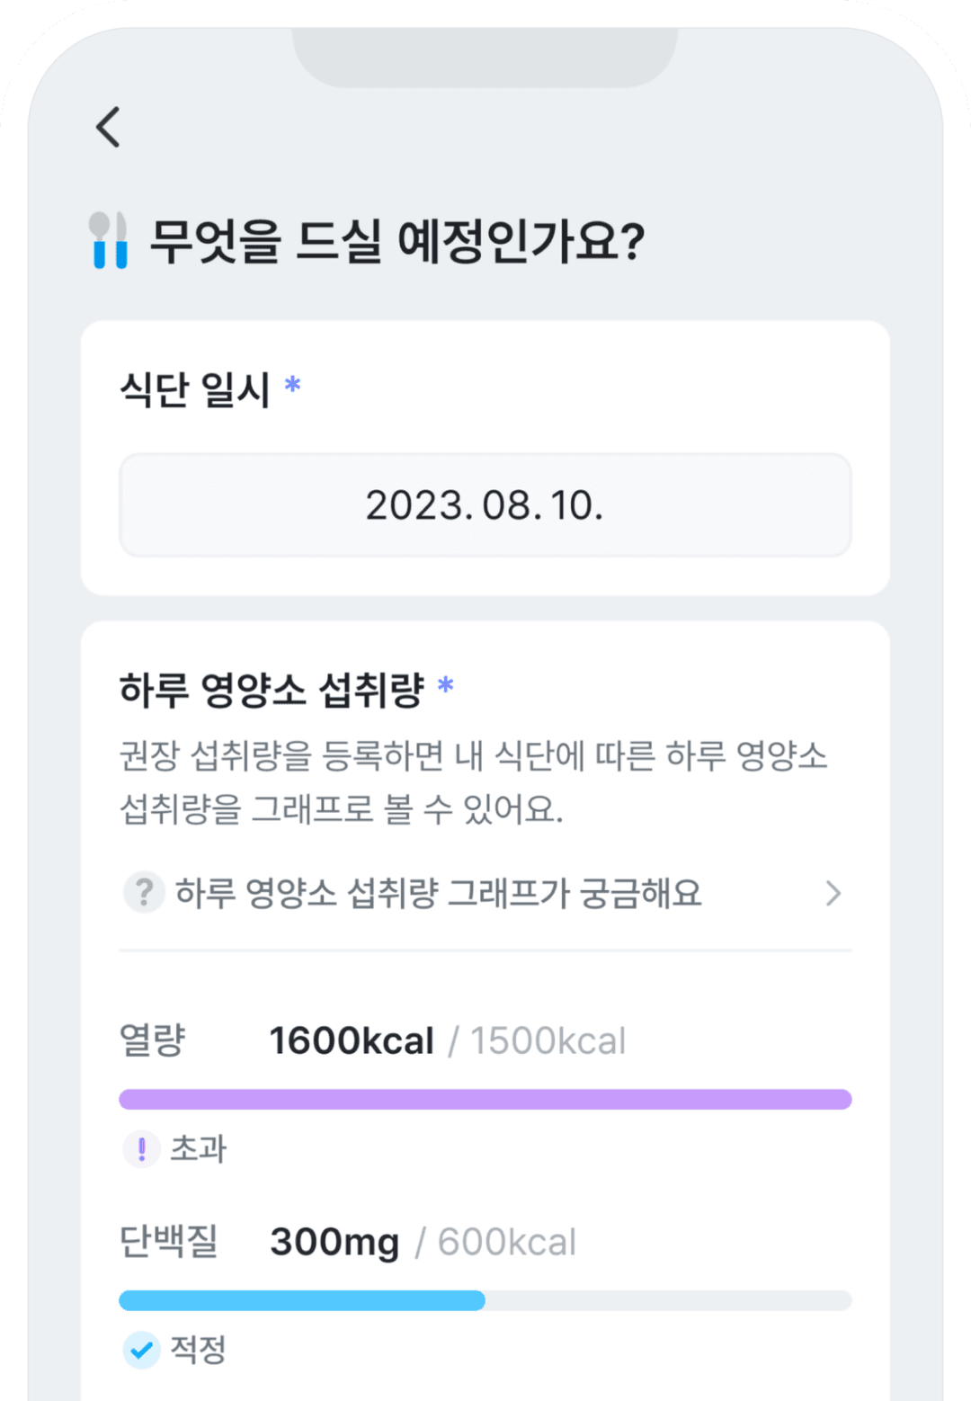This screenshot has width=971, height=1401.
Task: Go back using the left arrow icon
Action: (108, 127)
